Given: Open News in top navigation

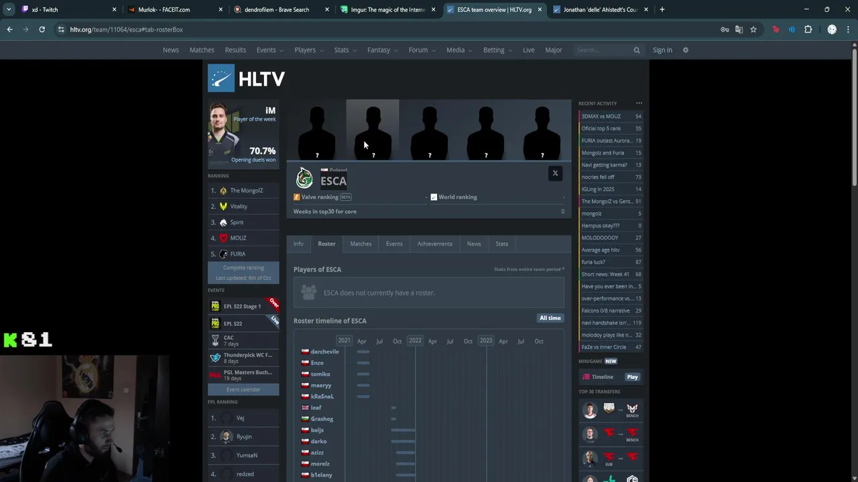Looking at the screenshot, I should (x=171, y=50).
